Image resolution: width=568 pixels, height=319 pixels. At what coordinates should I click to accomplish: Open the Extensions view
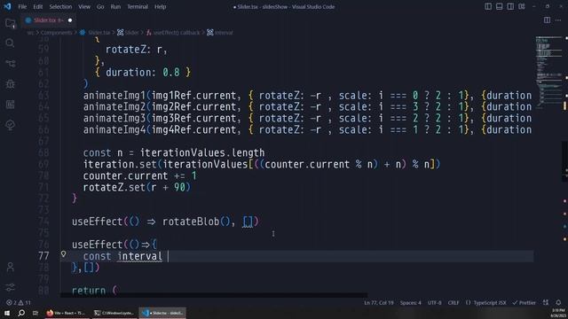click(x=10, y=105)
